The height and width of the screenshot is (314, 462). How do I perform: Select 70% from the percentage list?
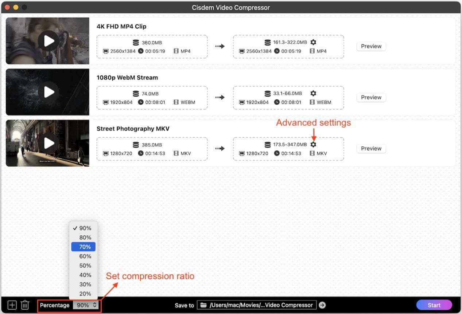click(x=84, y=247)
